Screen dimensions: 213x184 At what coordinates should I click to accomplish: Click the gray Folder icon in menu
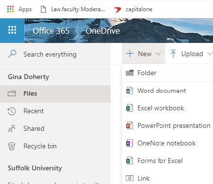click(130, 73)
